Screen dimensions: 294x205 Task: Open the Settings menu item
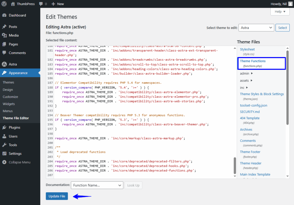(20, 154)
